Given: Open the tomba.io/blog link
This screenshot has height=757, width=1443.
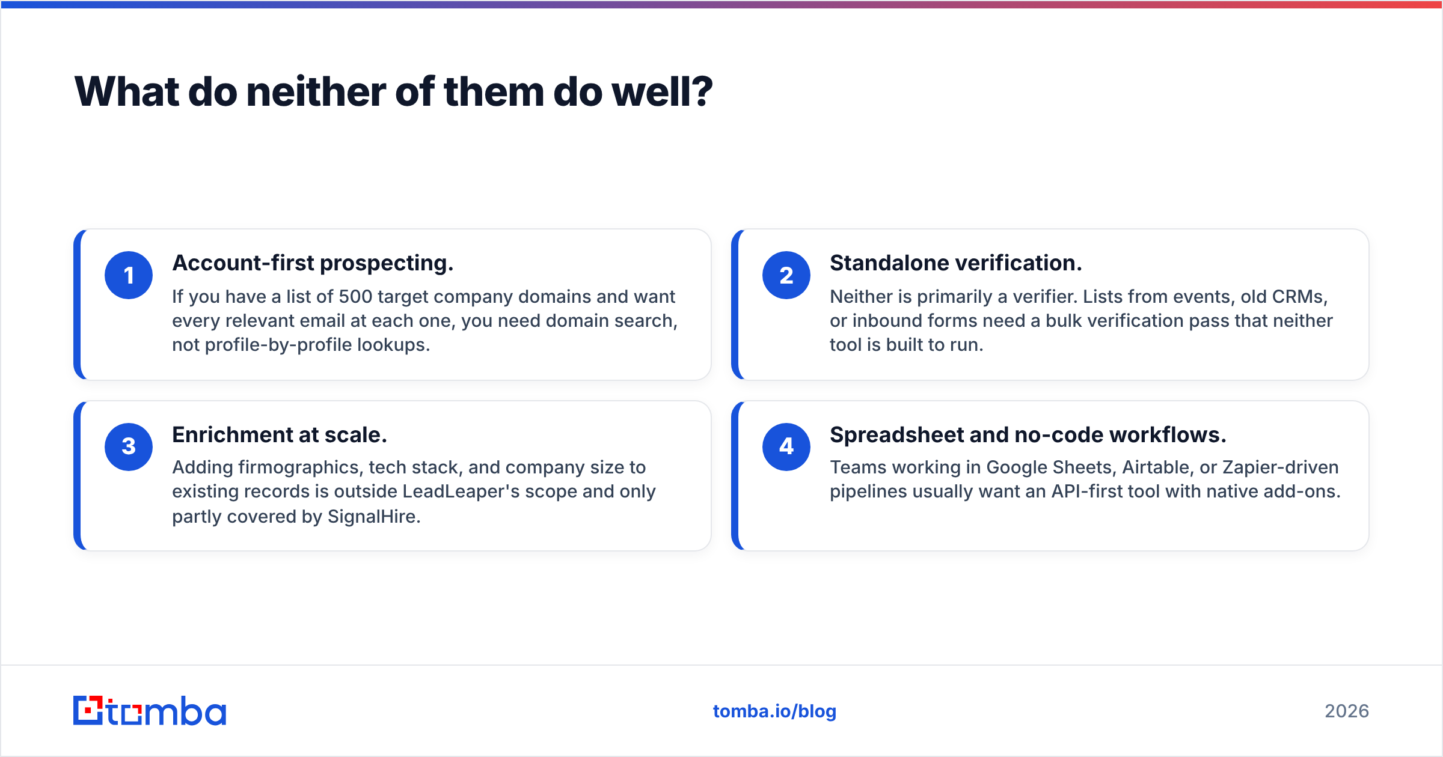Looking at the screenshot, I should (774, 711).
